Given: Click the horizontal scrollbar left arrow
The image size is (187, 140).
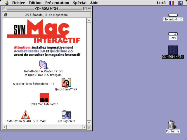Looking at the screenshot, I should coord(4,127).
